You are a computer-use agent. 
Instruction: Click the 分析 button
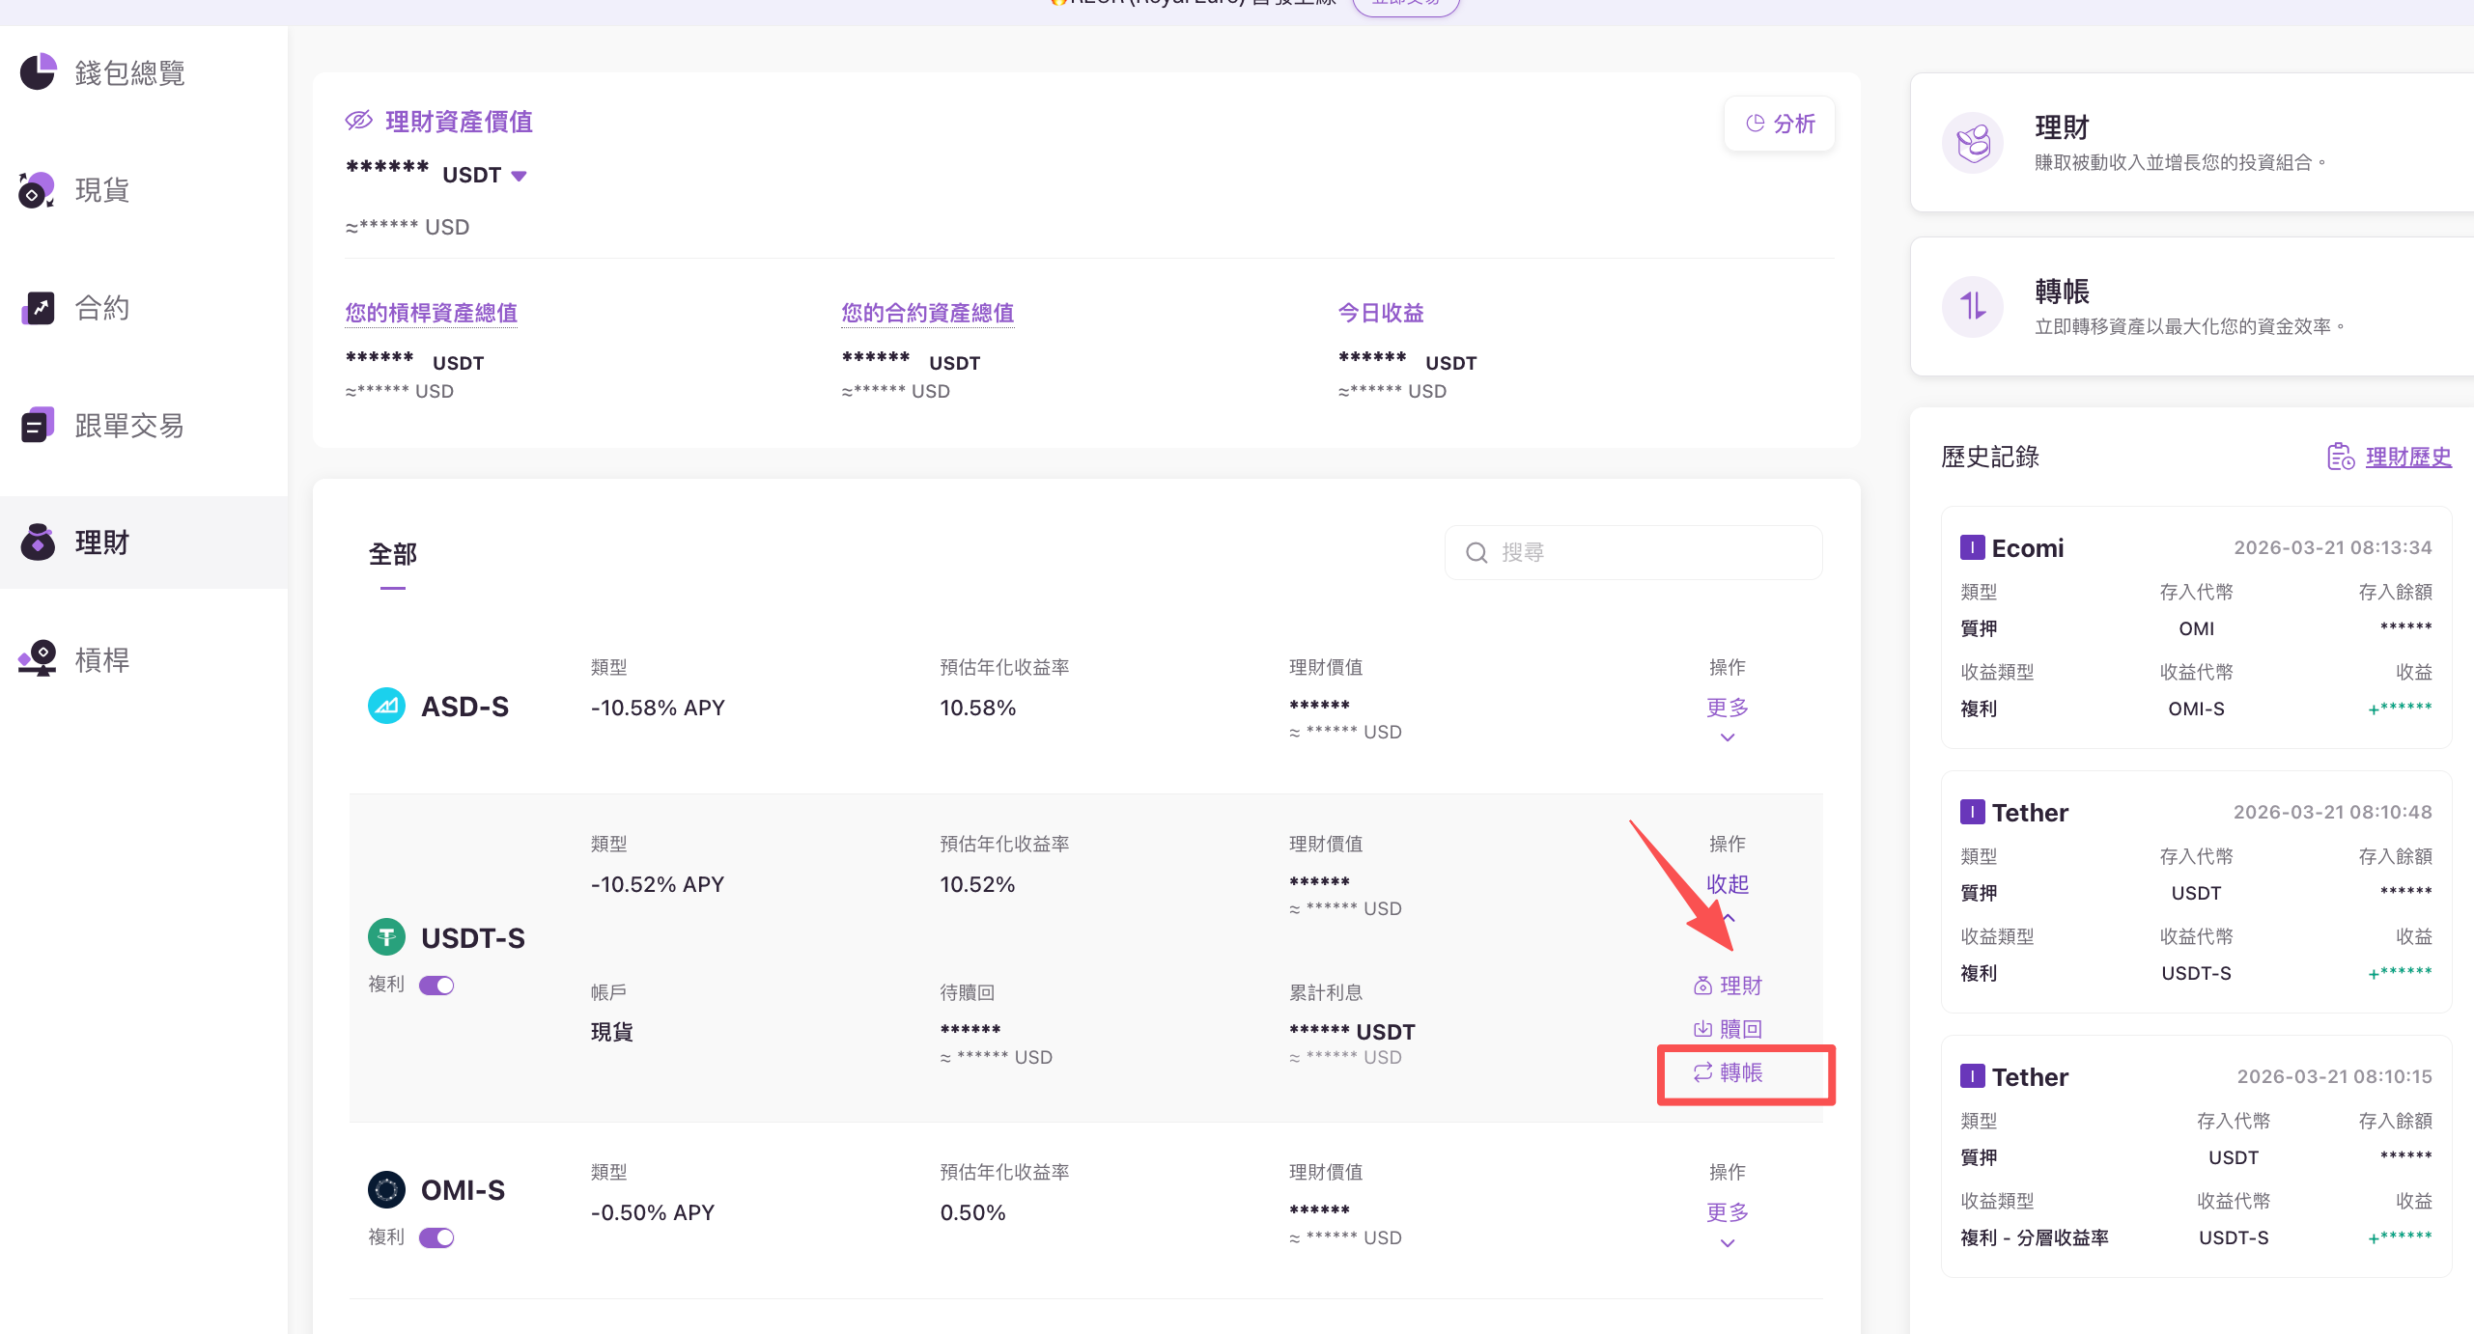1780,124
